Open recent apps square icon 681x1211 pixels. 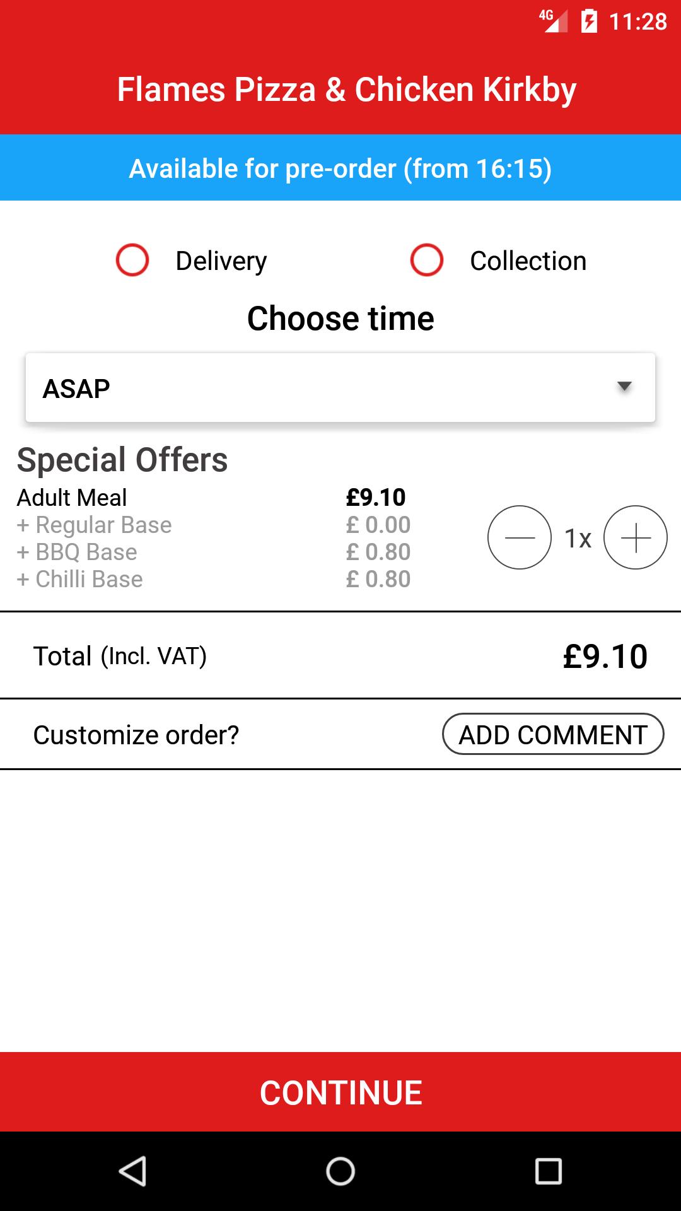pyautogui.click(x=548, y=1171)
